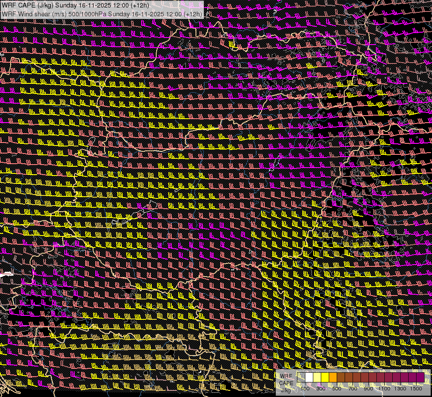This screenshot has width=432, height=397.
Task: Click the legend value 700
Action: click(x=353, y=389)
